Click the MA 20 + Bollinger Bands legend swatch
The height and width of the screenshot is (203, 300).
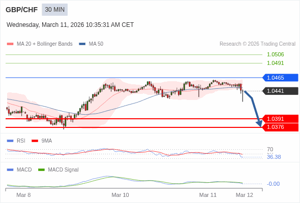(x=10, y=44)
